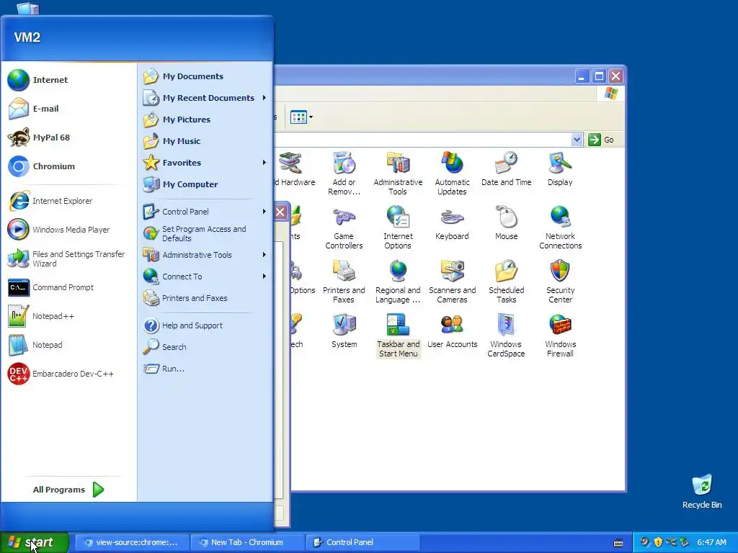This screenshot has height=553, width=738.
Task: Open Set Program Access and Defaults
Action: pos(205,233)
